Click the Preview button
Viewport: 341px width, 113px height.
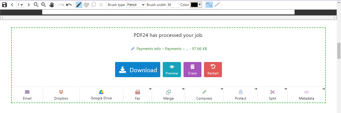(x=172, y=70)
